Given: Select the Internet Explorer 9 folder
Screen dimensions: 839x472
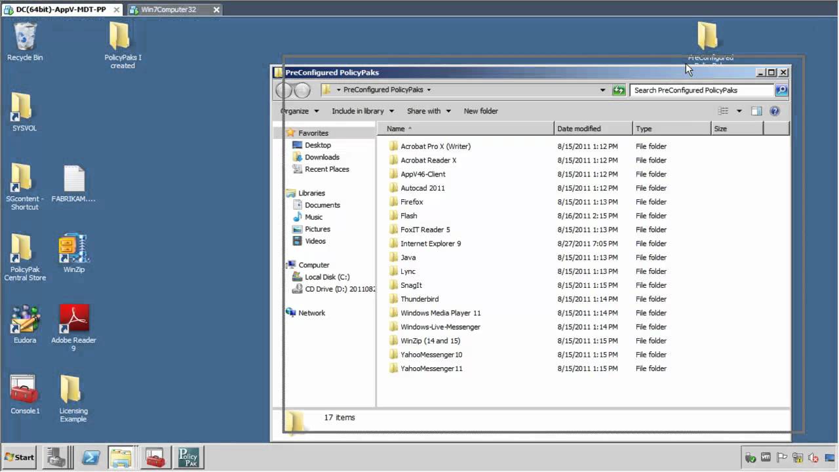Looking at the screenshot, I should 431,243.
